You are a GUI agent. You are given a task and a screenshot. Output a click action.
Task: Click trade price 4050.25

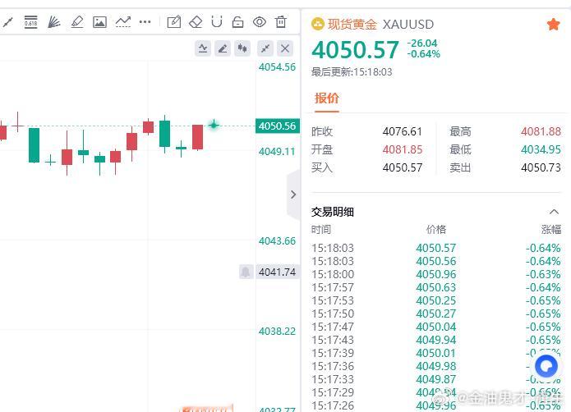click(436, 300)
